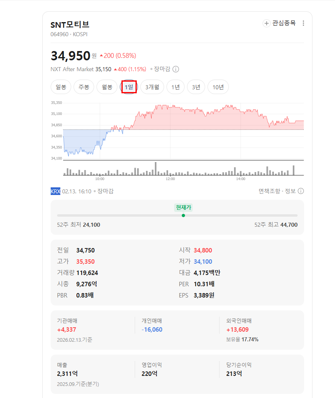Switch chart to 월봉 view

pos(107,87)
